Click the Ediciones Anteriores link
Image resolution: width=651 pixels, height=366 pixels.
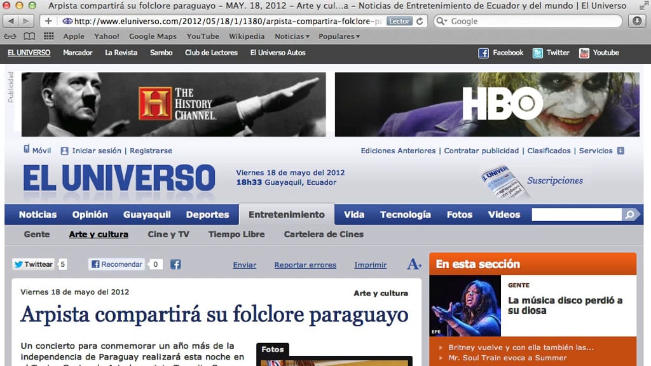[x=398, y=151]
